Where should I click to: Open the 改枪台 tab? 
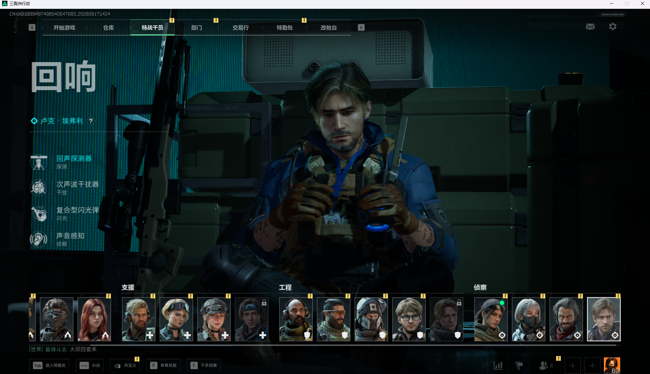click(x=329, y=28)
